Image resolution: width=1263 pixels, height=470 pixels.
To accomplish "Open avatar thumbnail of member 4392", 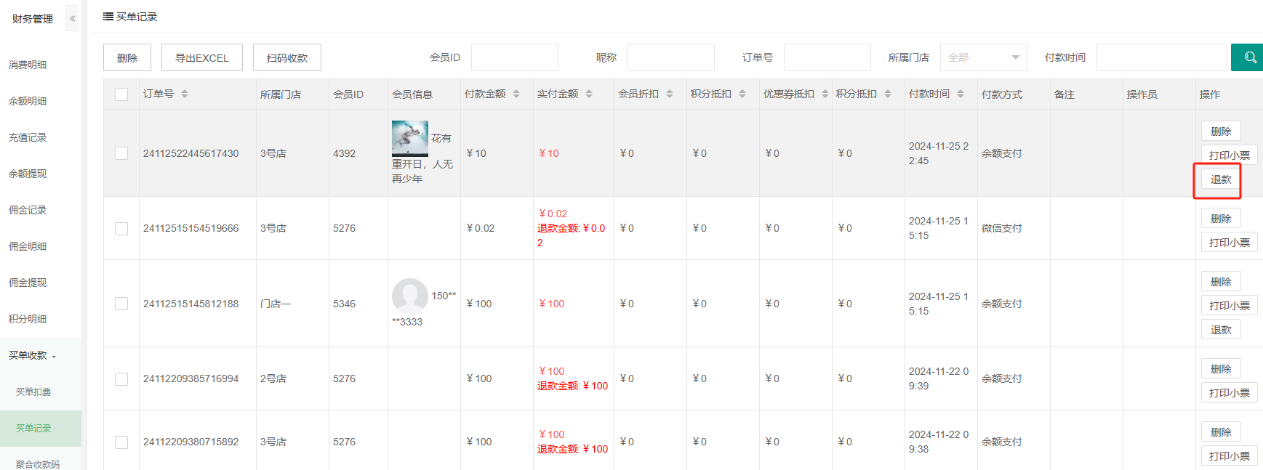I will (x=410, y=138).
